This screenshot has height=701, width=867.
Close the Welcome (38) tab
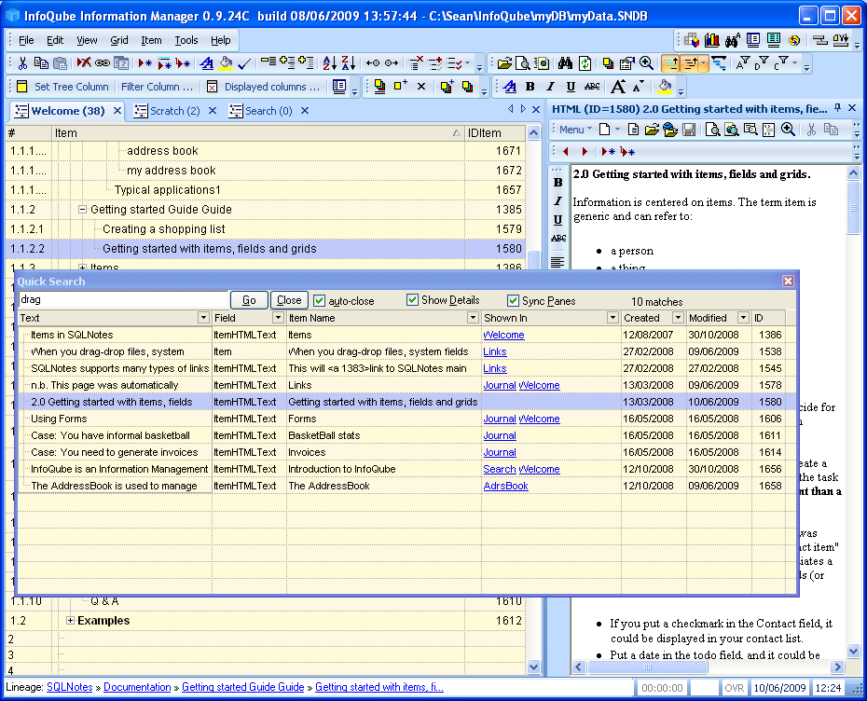coord(117,111)
